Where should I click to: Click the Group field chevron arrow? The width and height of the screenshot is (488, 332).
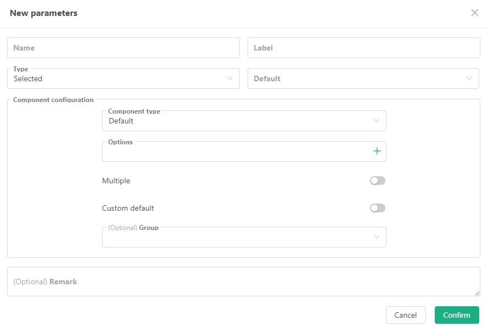tap(377, 237)
